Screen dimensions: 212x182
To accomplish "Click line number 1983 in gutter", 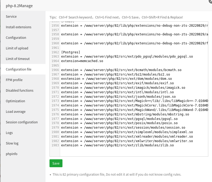I will [x=55, y=145].
